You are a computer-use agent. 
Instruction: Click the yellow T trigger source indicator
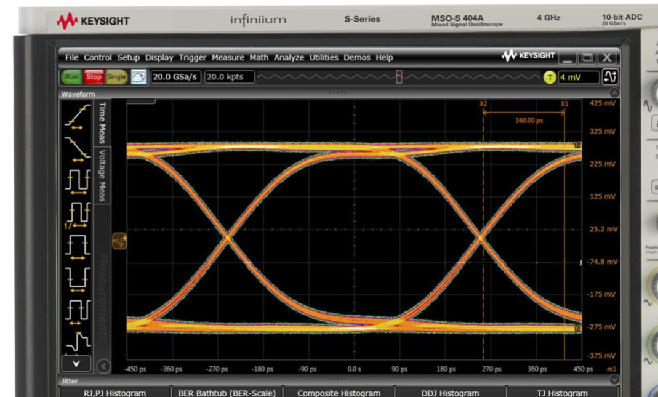click(549, 78)
